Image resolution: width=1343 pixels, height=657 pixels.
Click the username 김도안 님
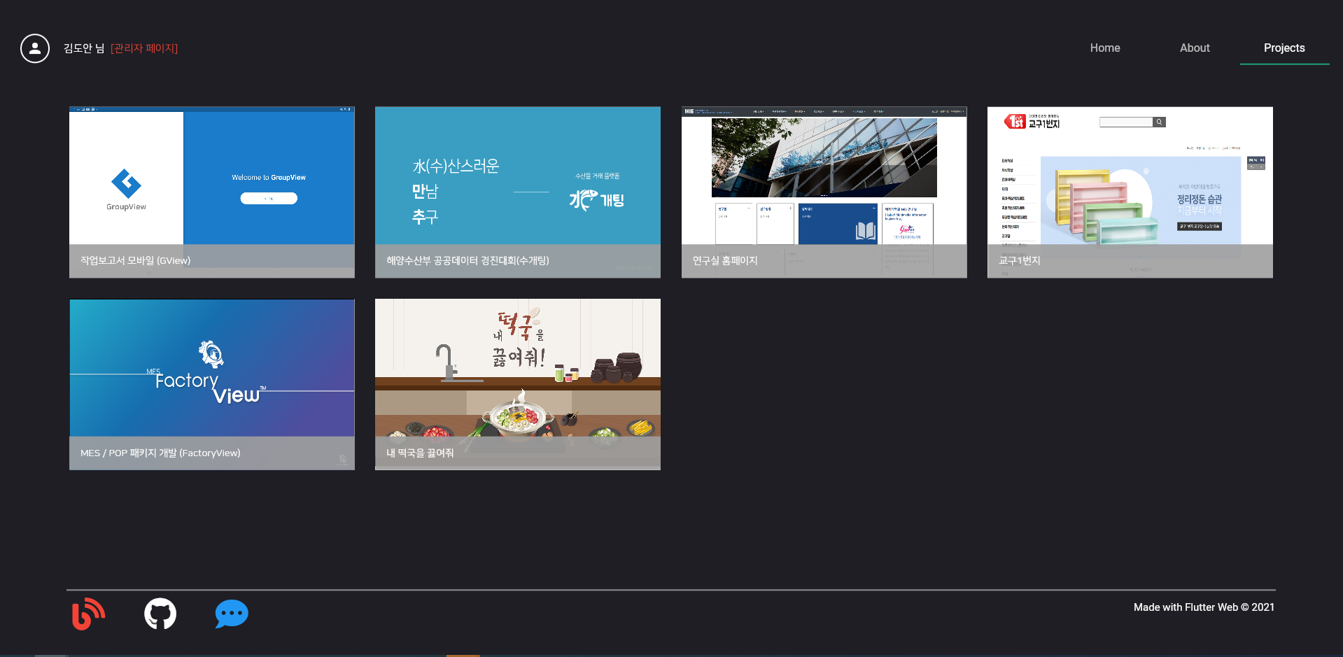coord(79,48)
